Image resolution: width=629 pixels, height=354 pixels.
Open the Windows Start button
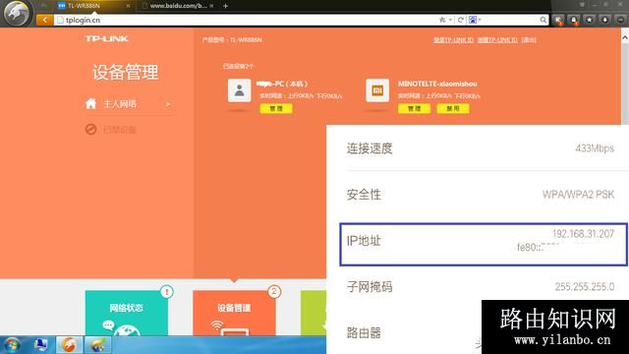tap(12, 345)
